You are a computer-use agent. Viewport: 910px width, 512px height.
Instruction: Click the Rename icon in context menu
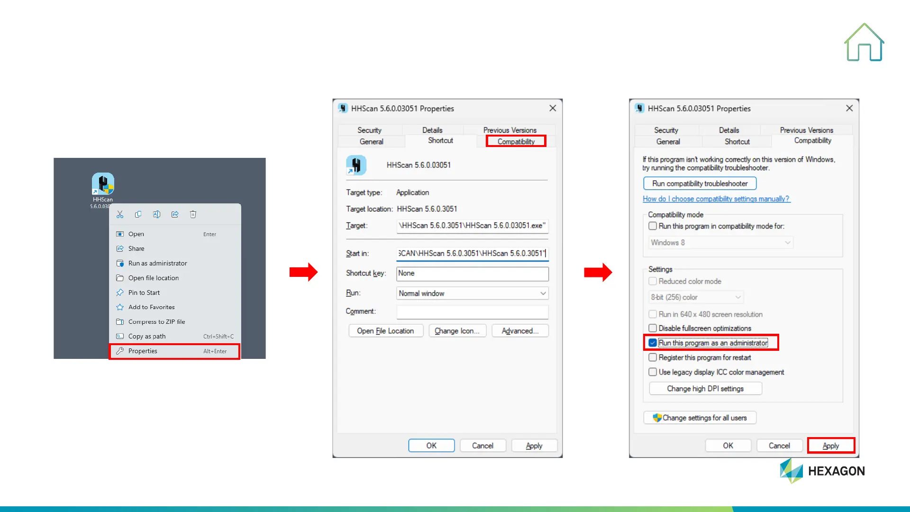tap(156, 214)
